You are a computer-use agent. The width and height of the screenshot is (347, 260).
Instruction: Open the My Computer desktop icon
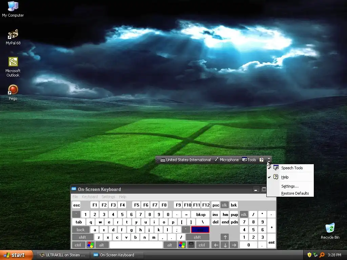(13, 9)
